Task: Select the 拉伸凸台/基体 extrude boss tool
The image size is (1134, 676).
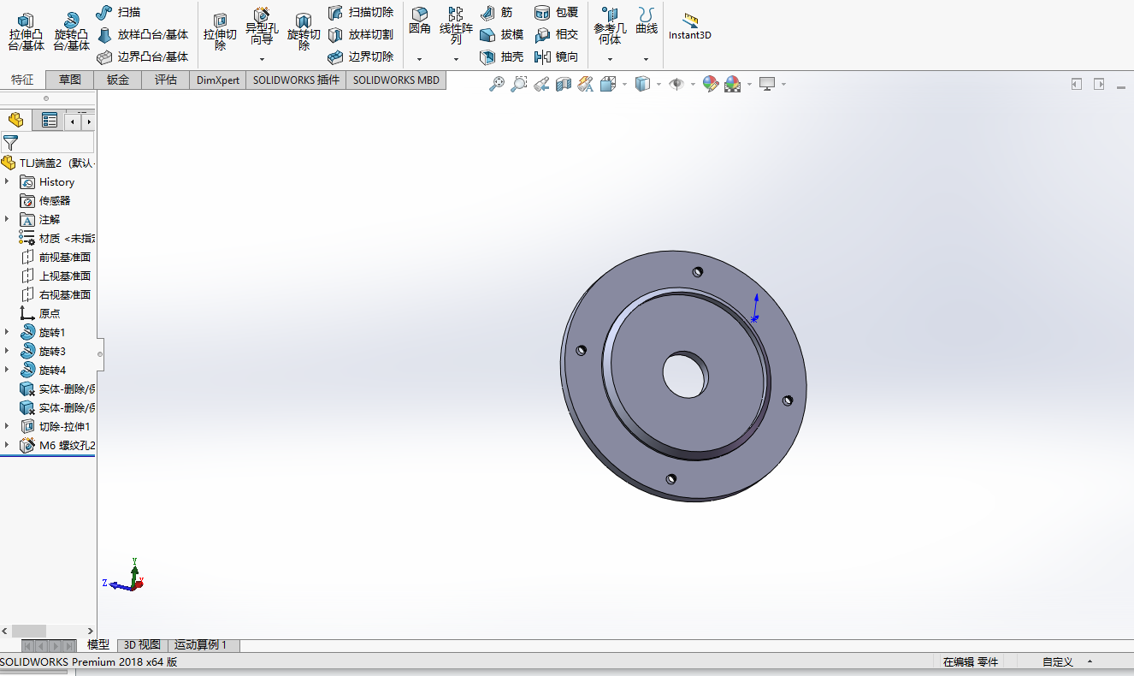Action: 26,32
